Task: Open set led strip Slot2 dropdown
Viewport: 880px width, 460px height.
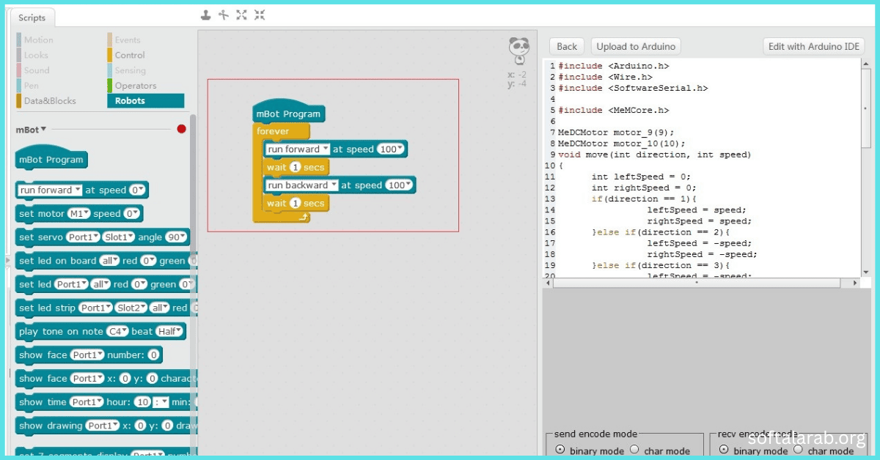Action: (131, 308)
